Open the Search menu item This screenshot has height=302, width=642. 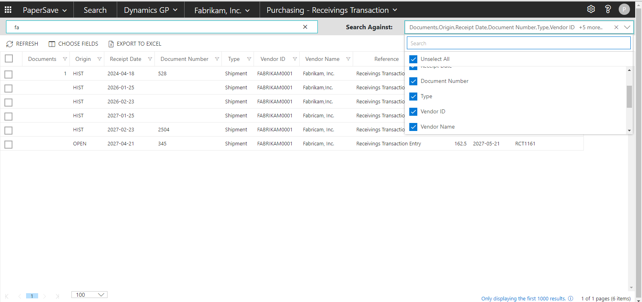pyautogui.click(x=95, y=10)
